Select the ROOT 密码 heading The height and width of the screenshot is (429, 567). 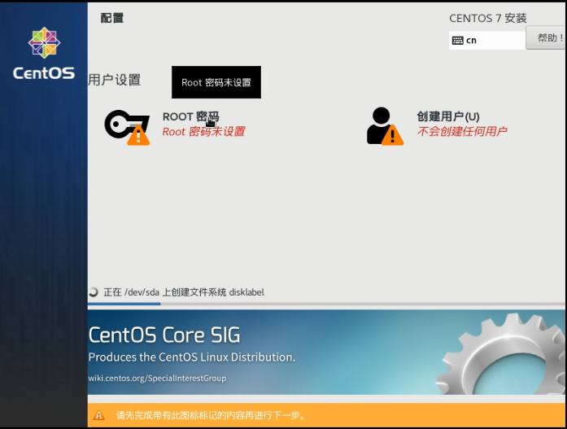[190, 116]
